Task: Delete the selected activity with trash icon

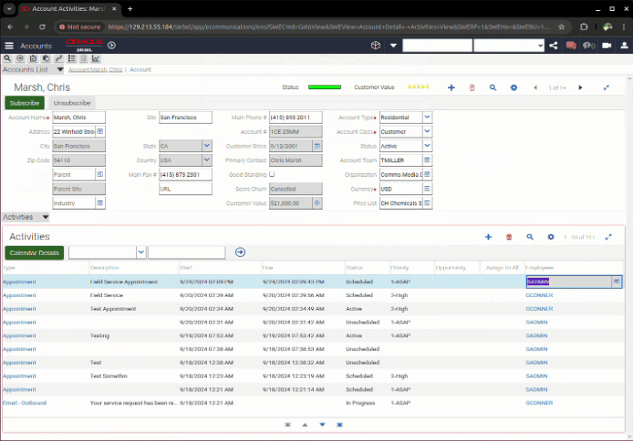Action: tap(509, 237)
